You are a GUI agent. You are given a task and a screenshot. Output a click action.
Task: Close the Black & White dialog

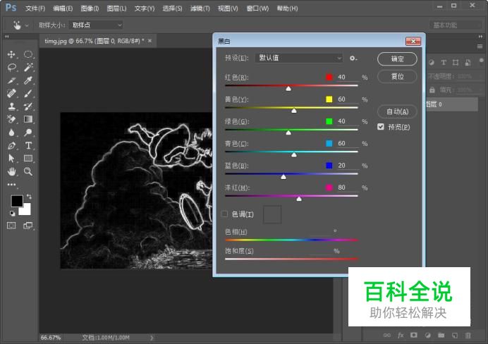tap(413, 42)
